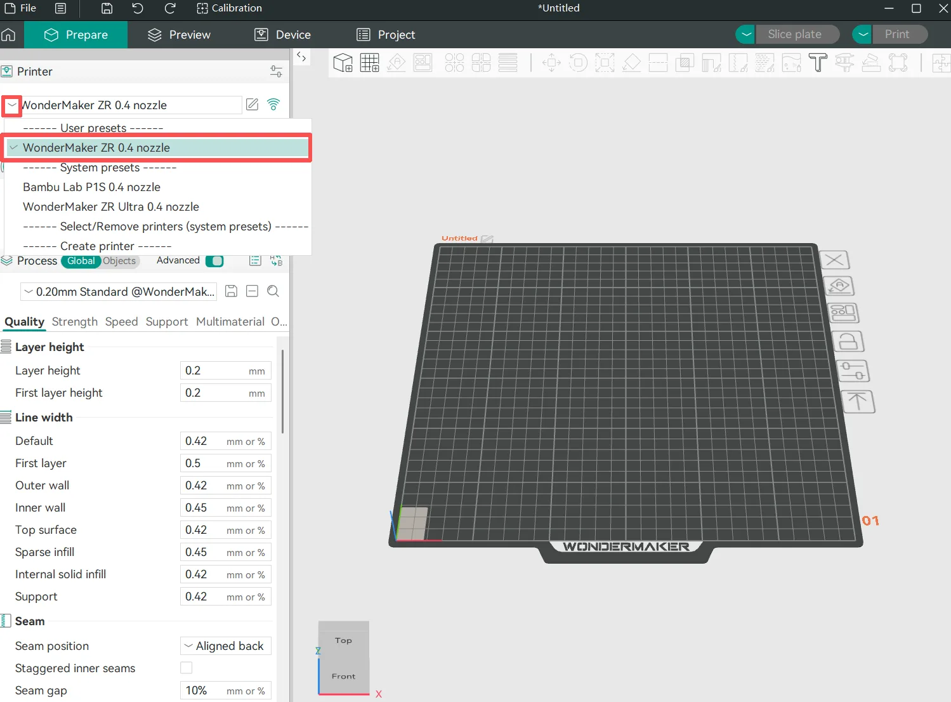The height and width of the screenshot is (702, 951).
Task: Open printer settings sliders icon
Action: [x=276, y=71]
